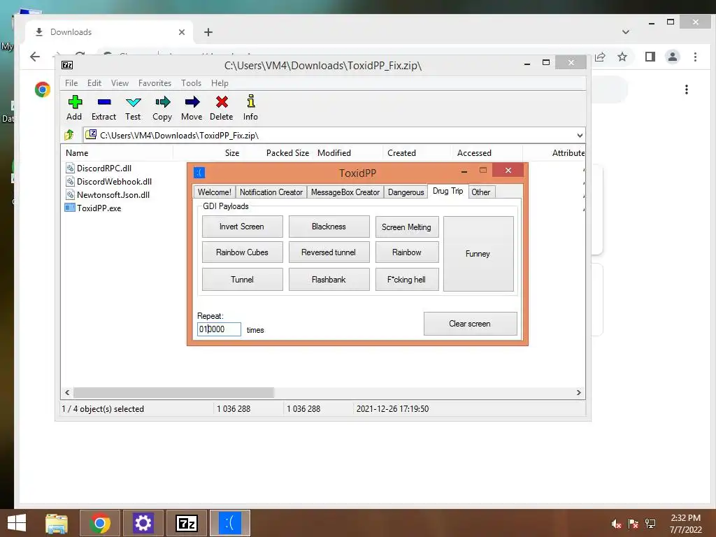Switch to the MessageBox Creator tab
This screenshot has width=716, height=537.
point(345,192)
